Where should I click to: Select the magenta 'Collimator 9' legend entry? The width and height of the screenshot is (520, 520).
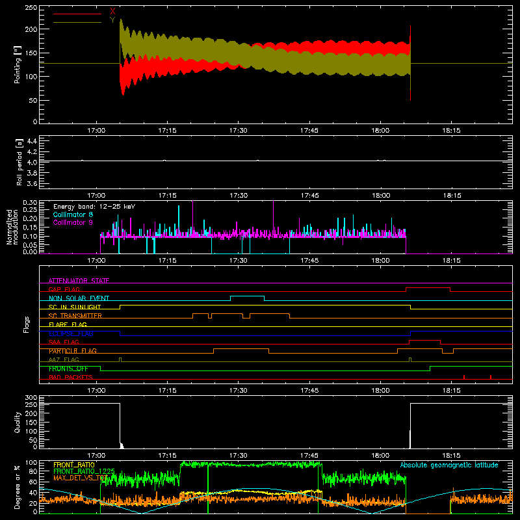(73, 222)
